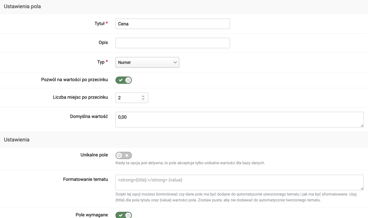Grab resize handle of Formatowanie tematu textarea
The height and width of the screenshot is (218, 371).
362,188
